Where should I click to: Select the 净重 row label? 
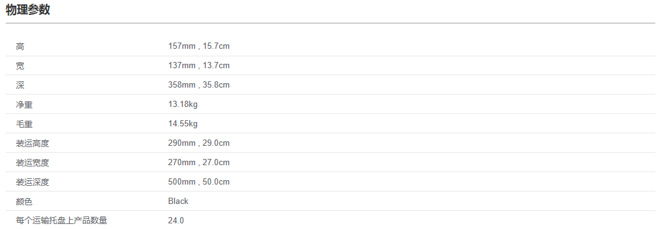pos(24,105)
